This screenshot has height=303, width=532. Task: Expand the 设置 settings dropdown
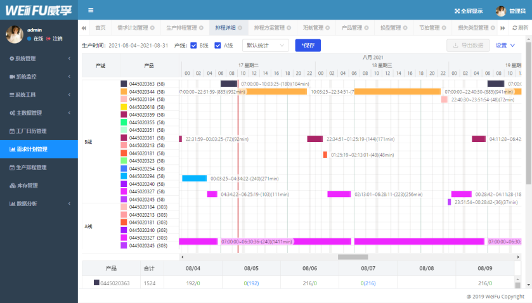pos(505,45)
